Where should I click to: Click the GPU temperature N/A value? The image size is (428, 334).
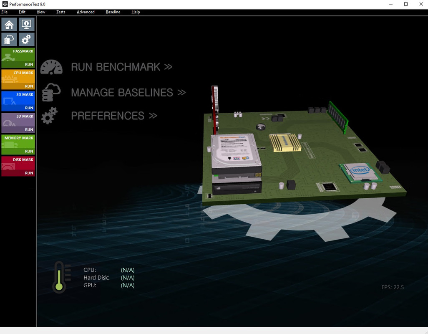tap(128, 286)
